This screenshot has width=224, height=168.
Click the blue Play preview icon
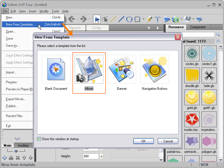[x=167, y=19]
